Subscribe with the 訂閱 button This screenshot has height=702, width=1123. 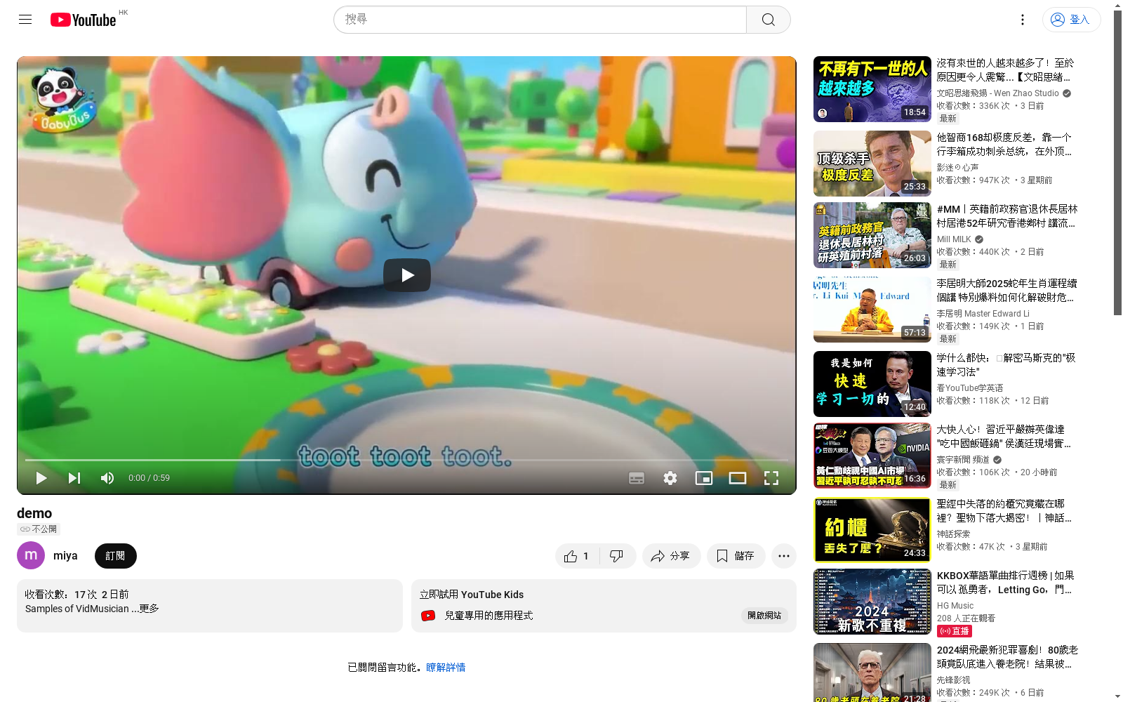tap(116, 555)
